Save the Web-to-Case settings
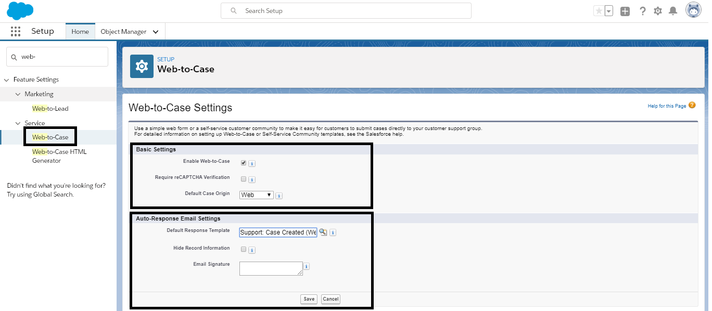 pos(309,299)
